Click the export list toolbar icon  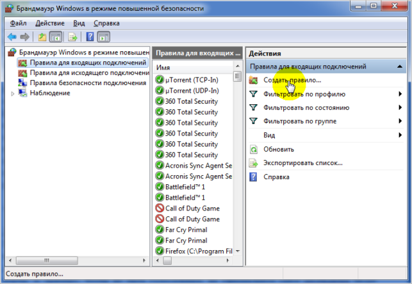click(72, 36)
